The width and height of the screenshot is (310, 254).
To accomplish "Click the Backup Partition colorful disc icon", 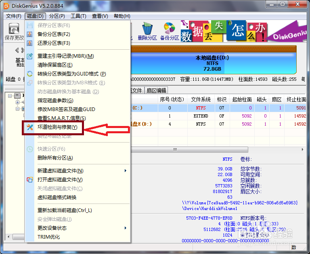I will 170,28.
